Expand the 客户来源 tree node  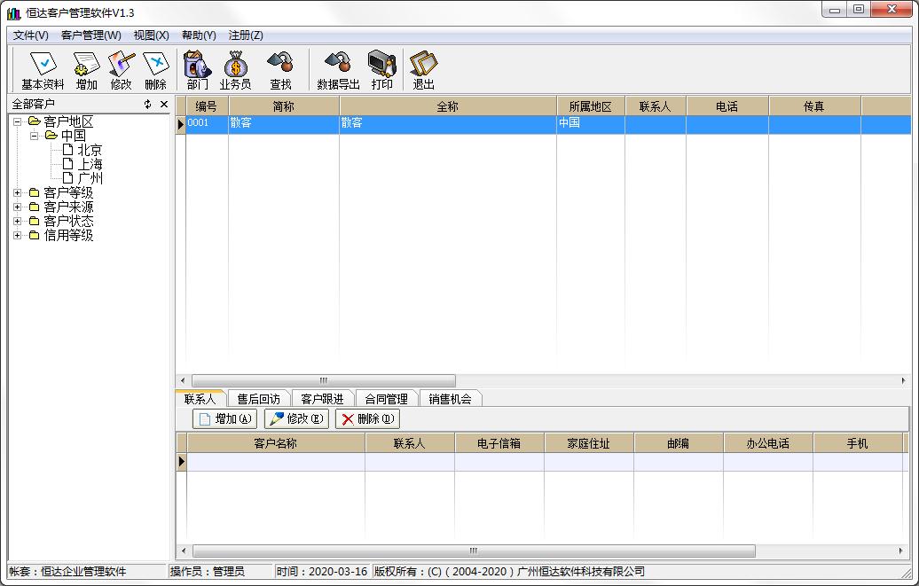tap(18, 207)
